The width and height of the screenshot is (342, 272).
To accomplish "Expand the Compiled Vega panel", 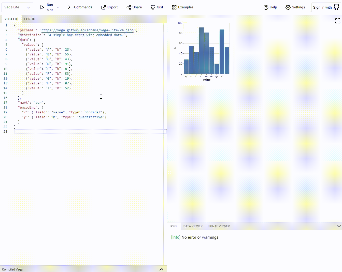I will [x=161, y=269].
